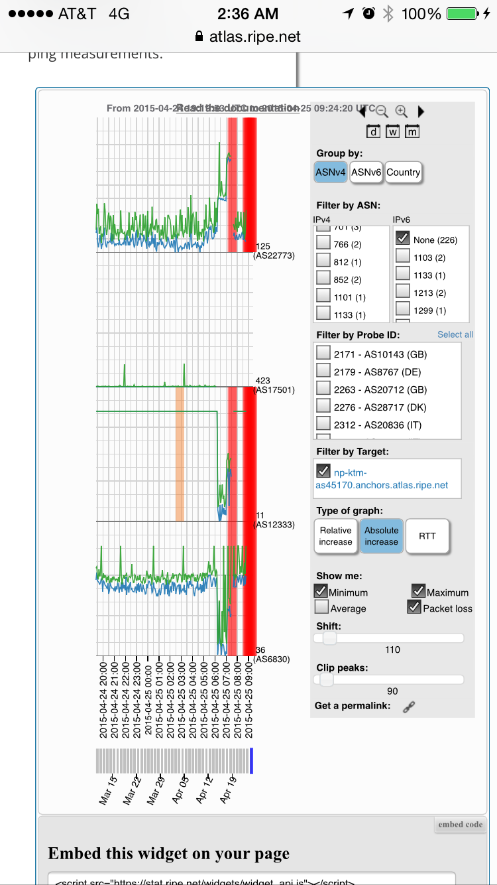Tap the location arrow in status bar
The width and height of the screenshot is (497, 885).
348,14
